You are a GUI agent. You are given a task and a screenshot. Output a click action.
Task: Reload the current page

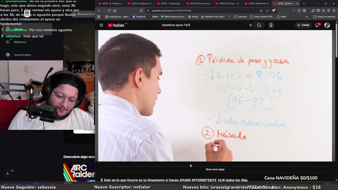tap(109, 11)
